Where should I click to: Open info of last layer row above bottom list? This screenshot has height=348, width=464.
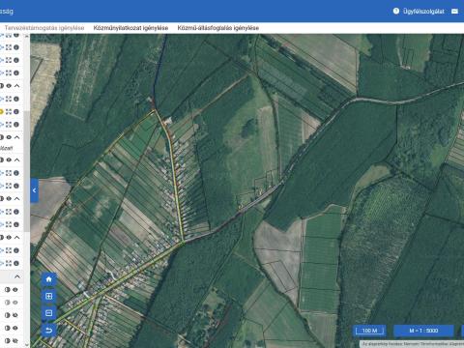(x=16, y=263)
